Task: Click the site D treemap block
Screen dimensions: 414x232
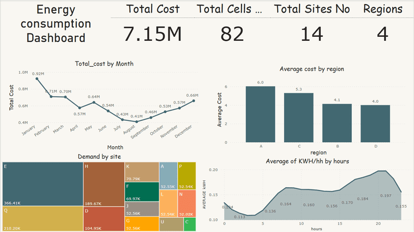Action: (x=104, y=219)
